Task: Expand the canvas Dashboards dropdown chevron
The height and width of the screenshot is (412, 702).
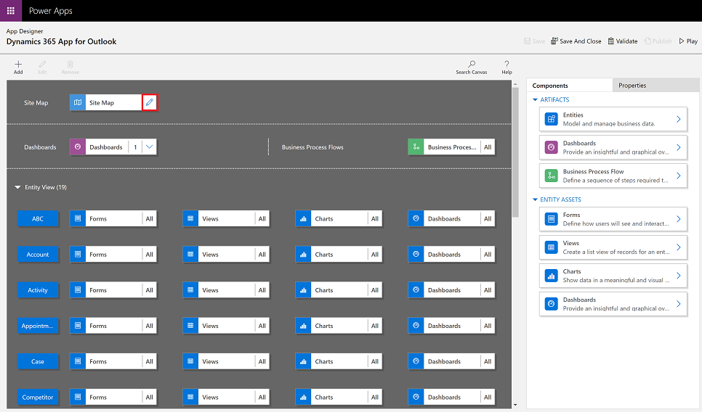Action: click(150, 147)
